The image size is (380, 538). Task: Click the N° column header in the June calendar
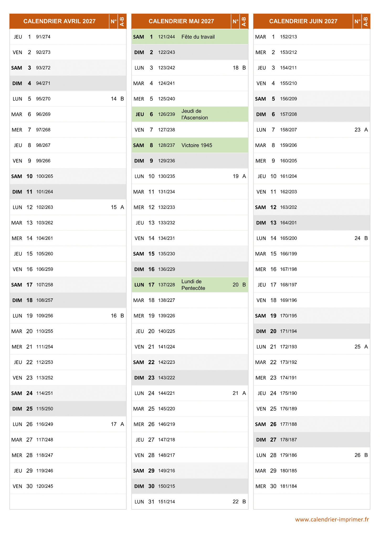(357, 21)
